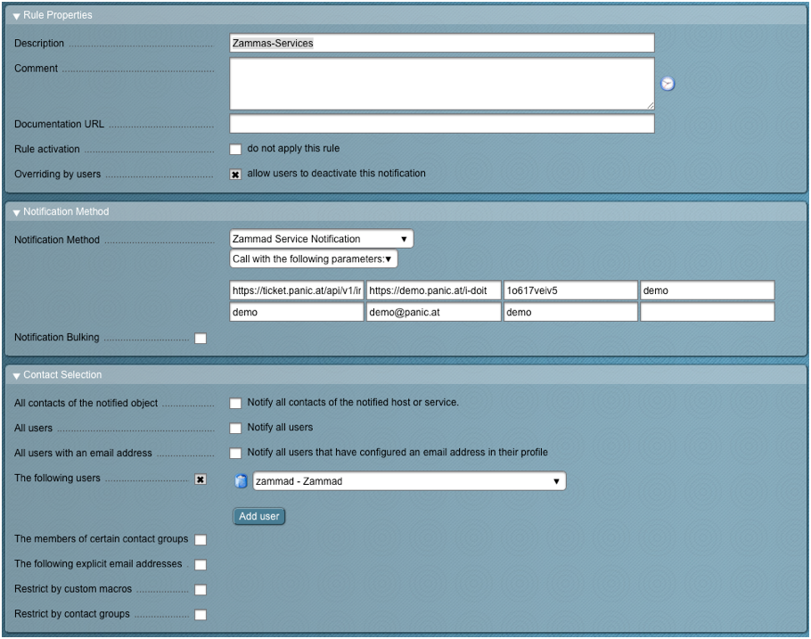
Task: Check 'Restrict by custom macros' box
Action: [x=201, y=590]
